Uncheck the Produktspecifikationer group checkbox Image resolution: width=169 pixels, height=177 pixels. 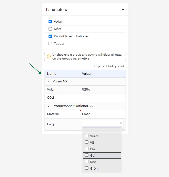pyautogui.click(x=50, y=36)
